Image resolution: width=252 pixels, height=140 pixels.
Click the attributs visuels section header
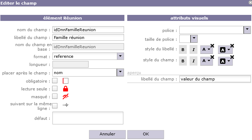189,18
